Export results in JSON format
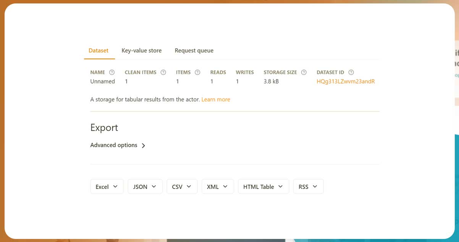The height and width of the screenshot is (242, 459). (x=140, y=186)
